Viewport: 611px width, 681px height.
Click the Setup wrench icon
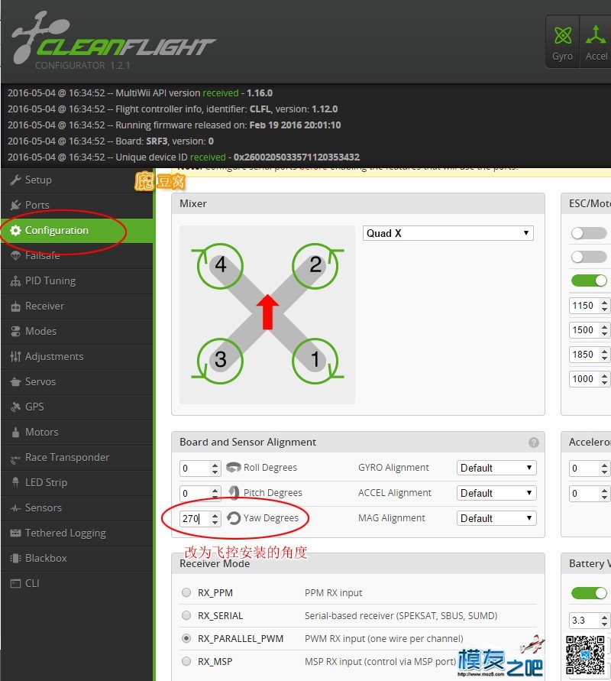15,180
